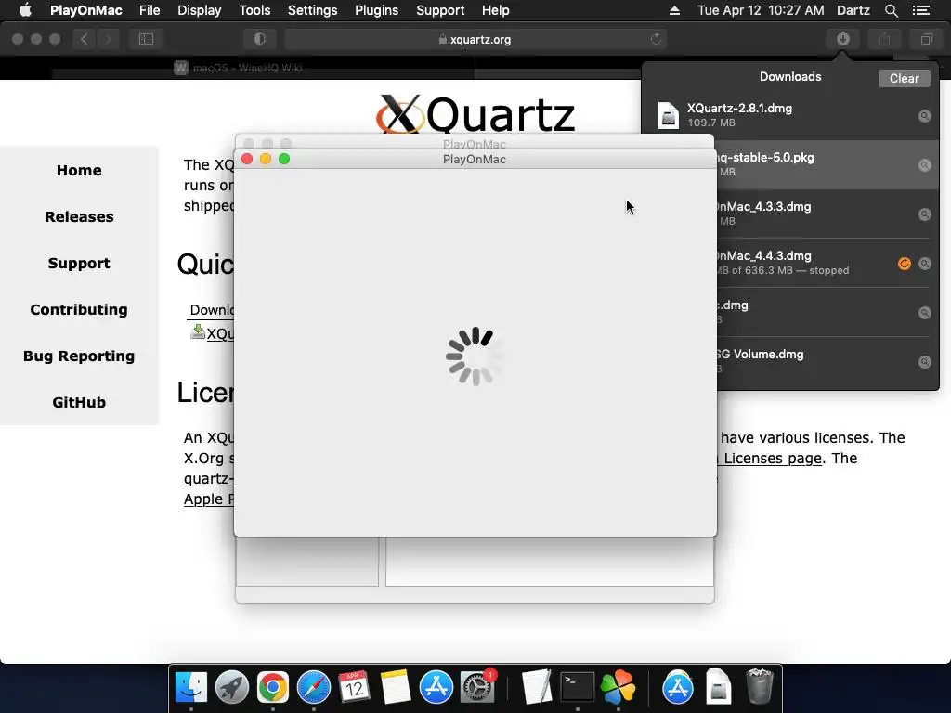
Task: Open the File menu
Action: point(150,10)
